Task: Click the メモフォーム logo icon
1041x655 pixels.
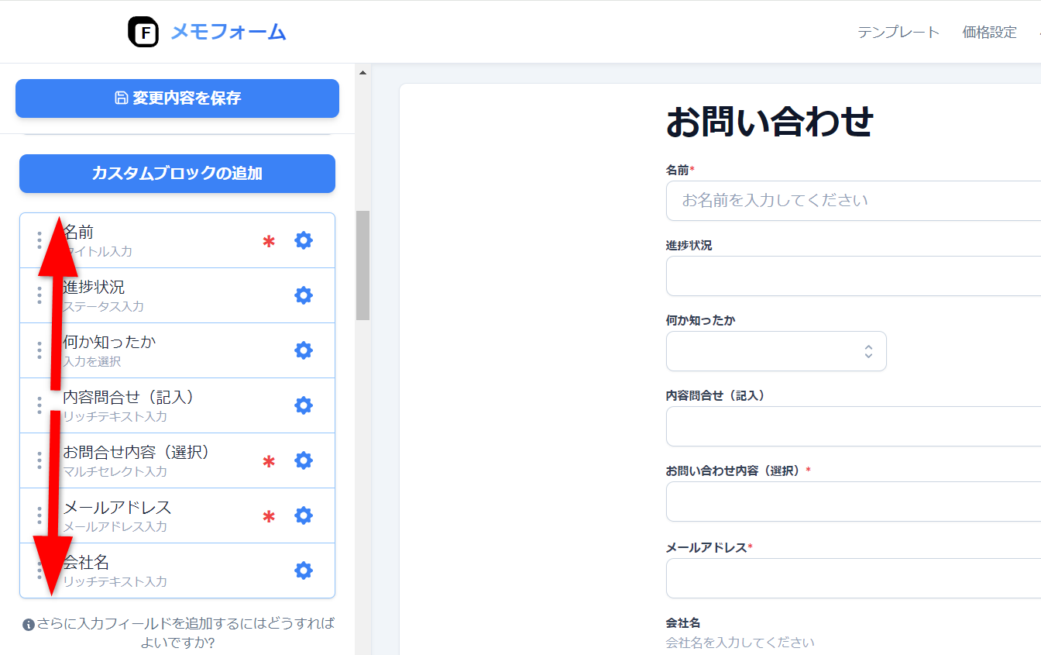Action: (x=143, y=33)
